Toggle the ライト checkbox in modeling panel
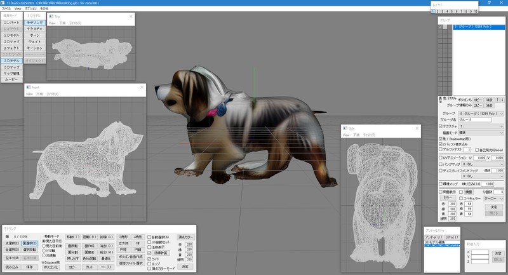This screenshot has height=275, width=508. click(x=149, y=259)
